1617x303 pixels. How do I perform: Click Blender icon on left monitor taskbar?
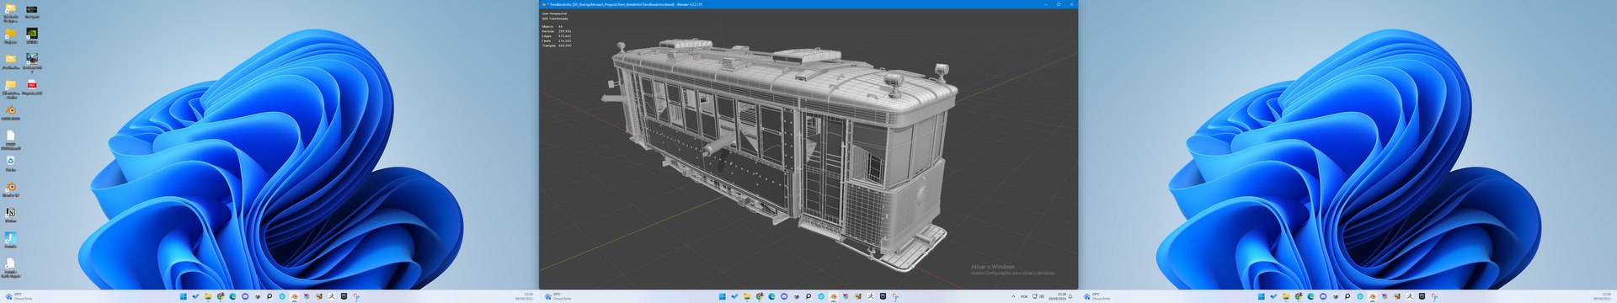295,296
